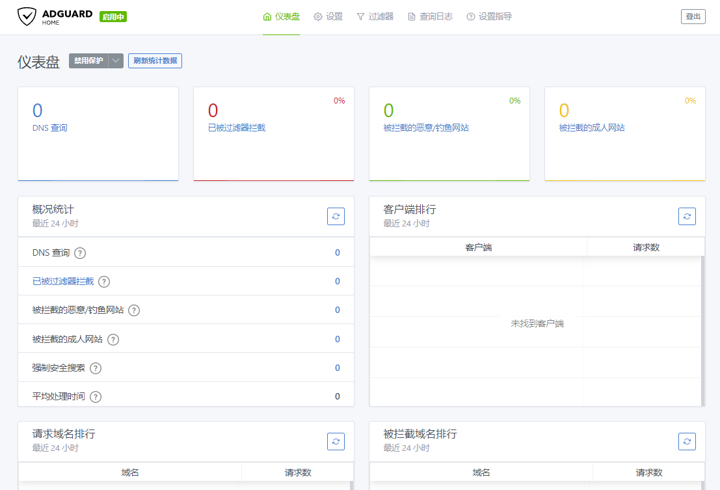The image size is (720, 490).
Task: Click the AdGuard Home shield logo
Action: 27,16
